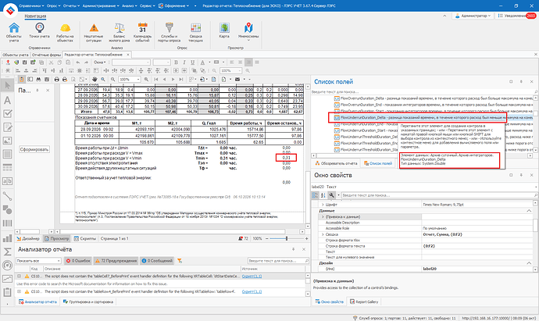The image size is (539, 321).
Task: Toggle justify text alignment button
Action: point(256,62)
